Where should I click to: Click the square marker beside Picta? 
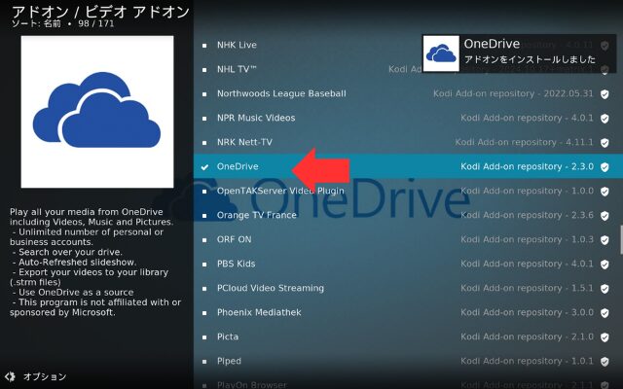[204, 336]
